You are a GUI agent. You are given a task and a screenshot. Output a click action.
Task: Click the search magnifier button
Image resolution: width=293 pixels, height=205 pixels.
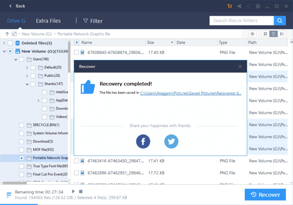tap(280, 20)
